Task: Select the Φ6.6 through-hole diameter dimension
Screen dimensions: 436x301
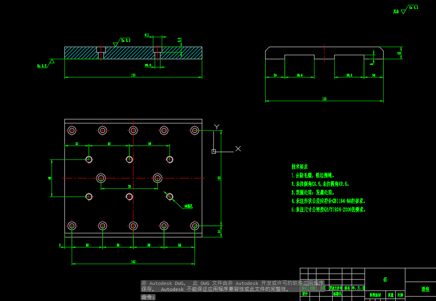Action: point(148,65)
